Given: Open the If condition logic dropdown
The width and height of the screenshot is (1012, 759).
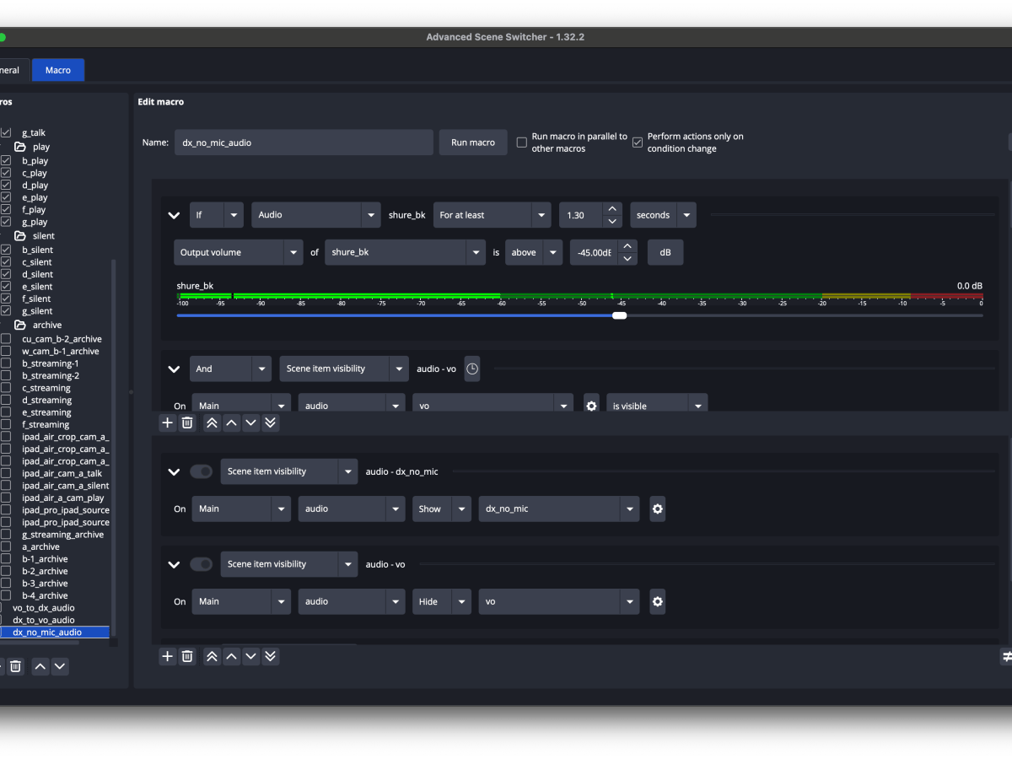Looking at the screenshot, I should pyautogui.click(x=217, y=215).
